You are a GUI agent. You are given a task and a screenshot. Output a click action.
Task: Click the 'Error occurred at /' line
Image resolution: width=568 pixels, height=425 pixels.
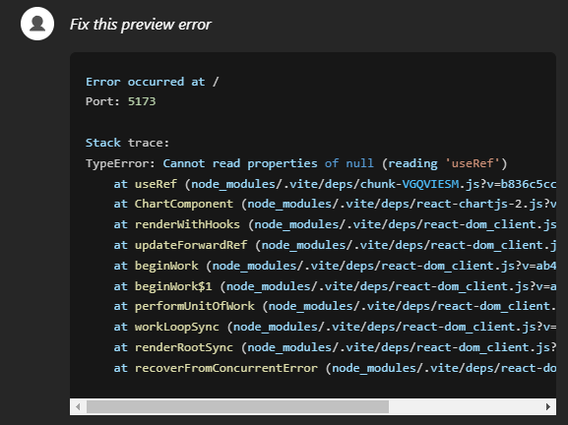pos(153,82)
